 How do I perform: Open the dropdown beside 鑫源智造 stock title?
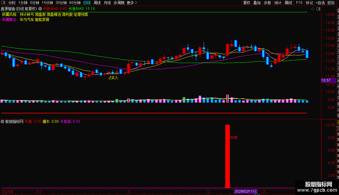tap(40, 9)
